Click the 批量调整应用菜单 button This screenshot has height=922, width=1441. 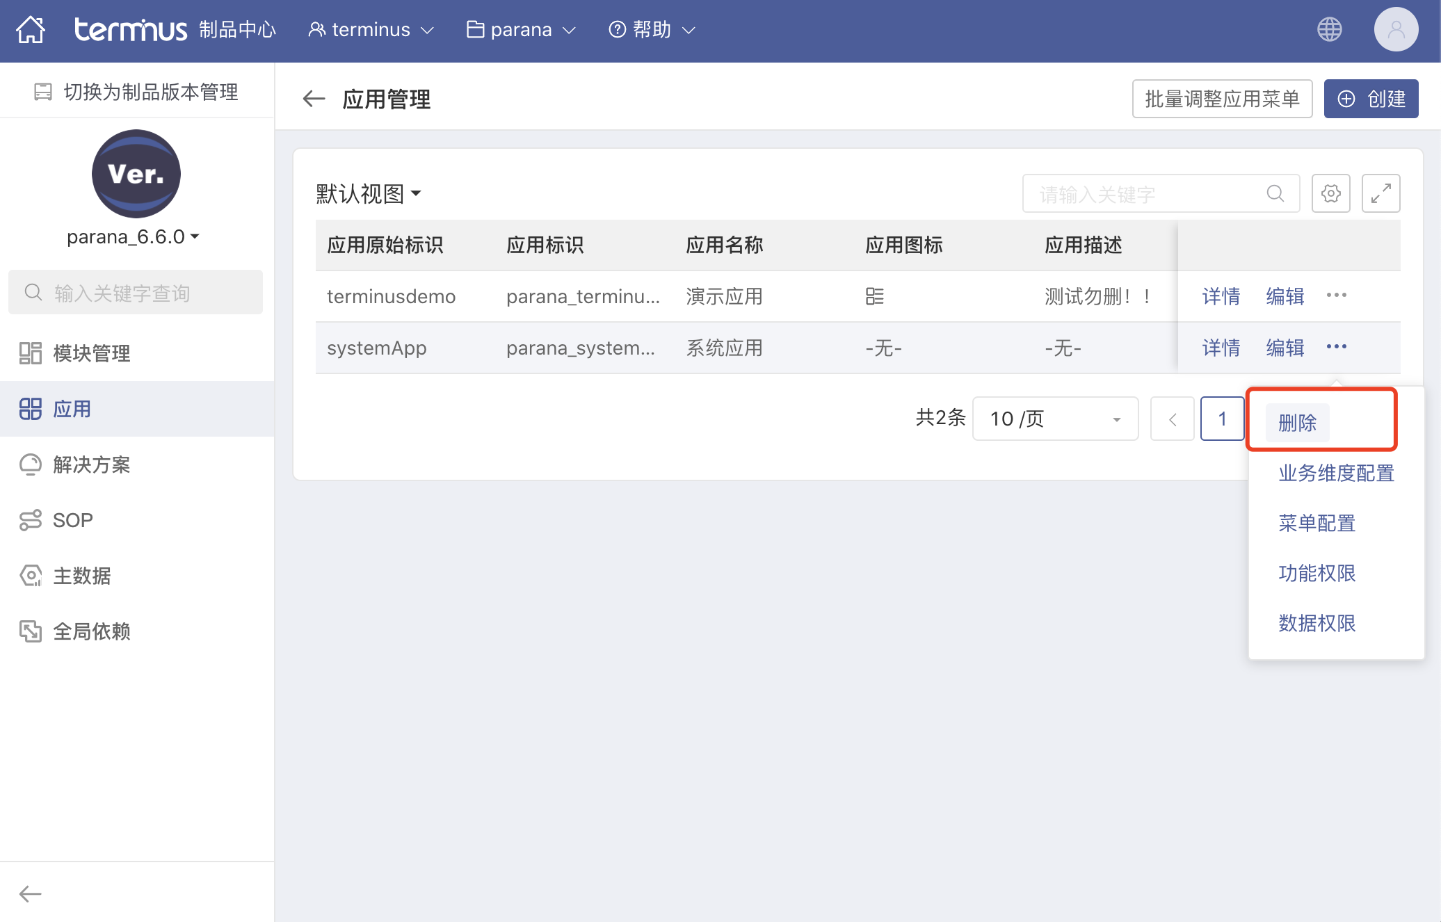[x=1223, y=99]
